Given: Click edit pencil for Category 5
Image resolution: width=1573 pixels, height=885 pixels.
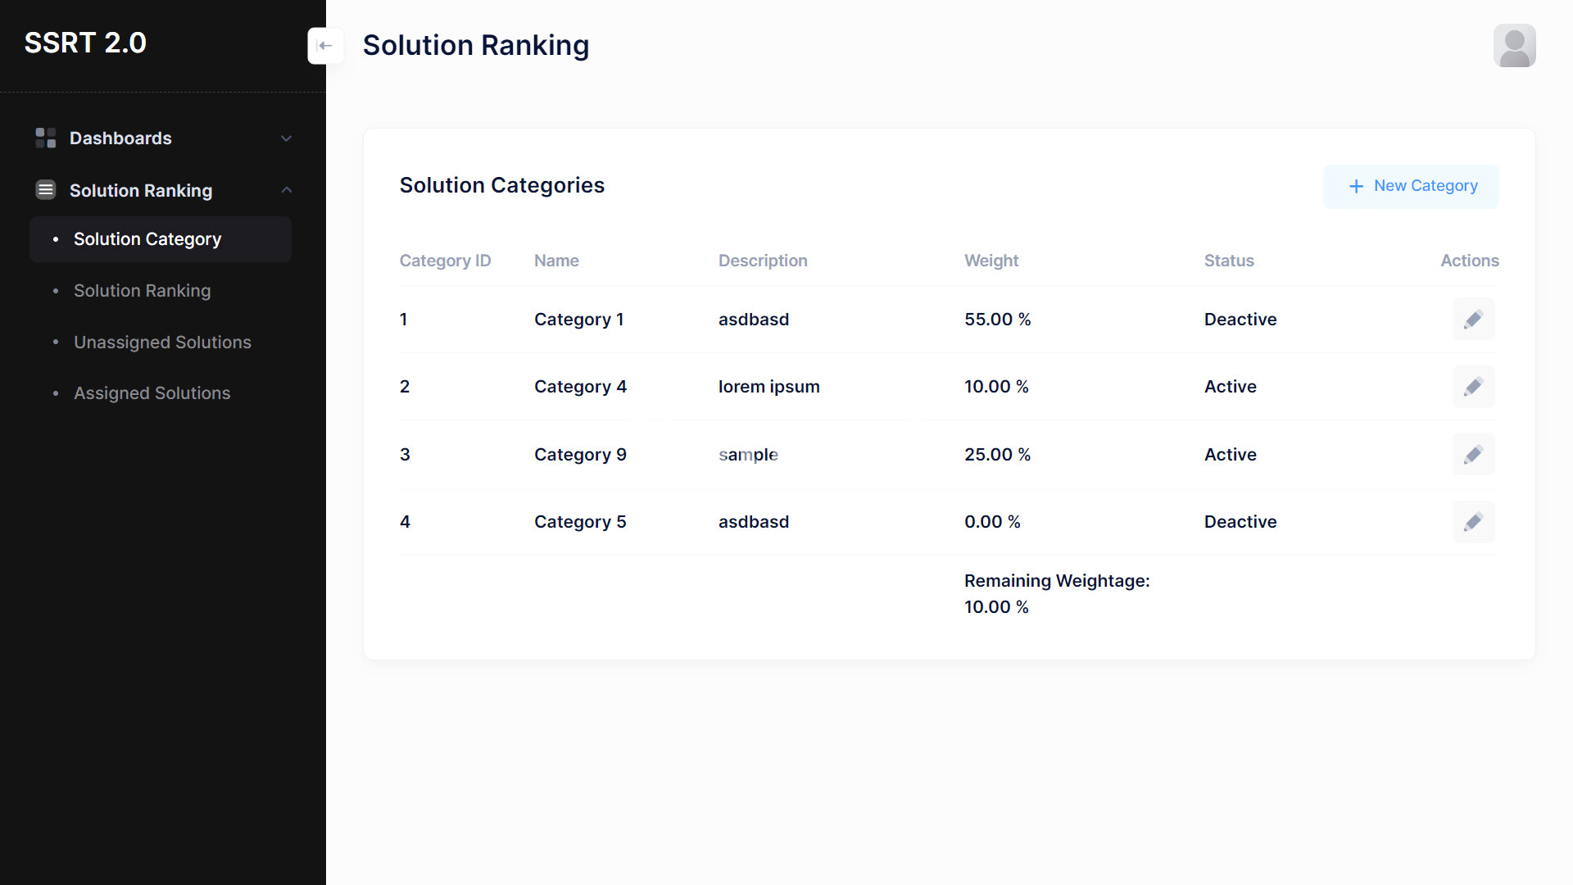Looking at the screenshot, I should (1473, 522).
